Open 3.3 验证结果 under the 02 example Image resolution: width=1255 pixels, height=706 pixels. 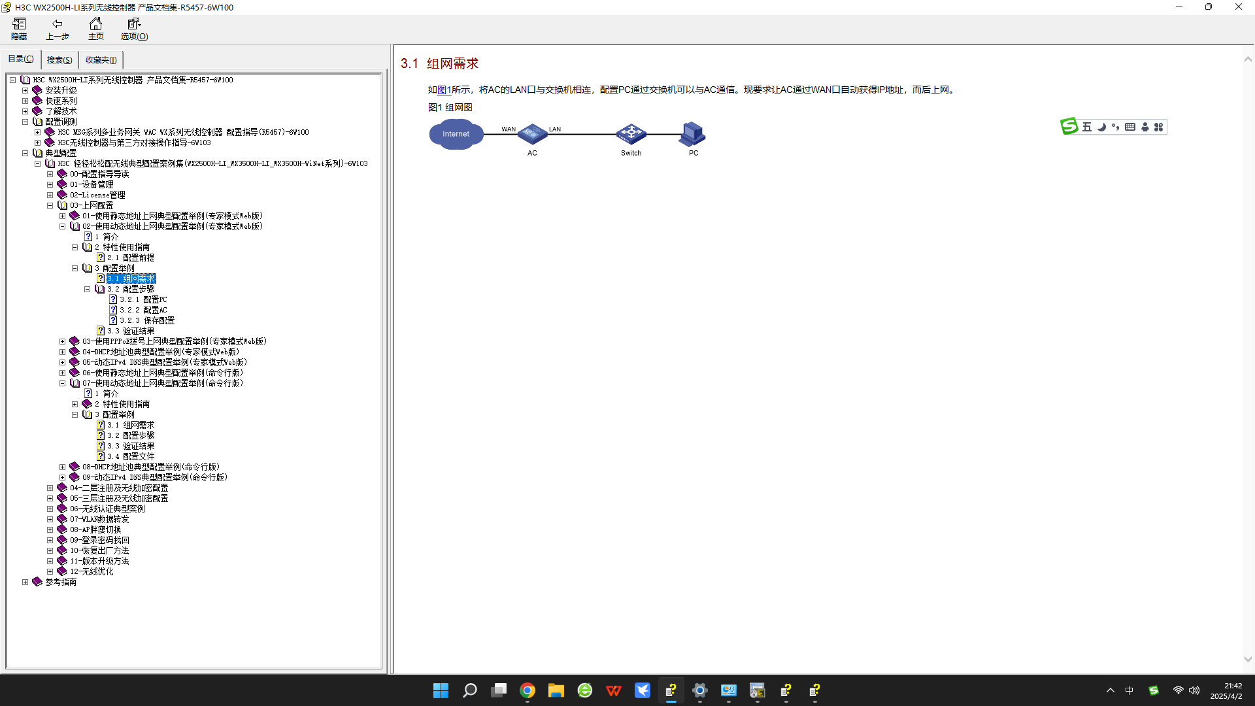[131, 331]
